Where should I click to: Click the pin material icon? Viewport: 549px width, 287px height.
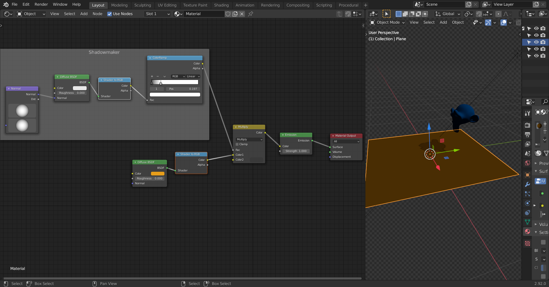(x=250, y=14)
